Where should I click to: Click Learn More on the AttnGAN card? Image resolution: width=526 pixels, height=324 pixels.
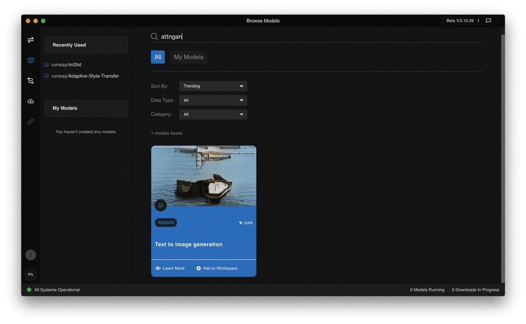point(170,268)
